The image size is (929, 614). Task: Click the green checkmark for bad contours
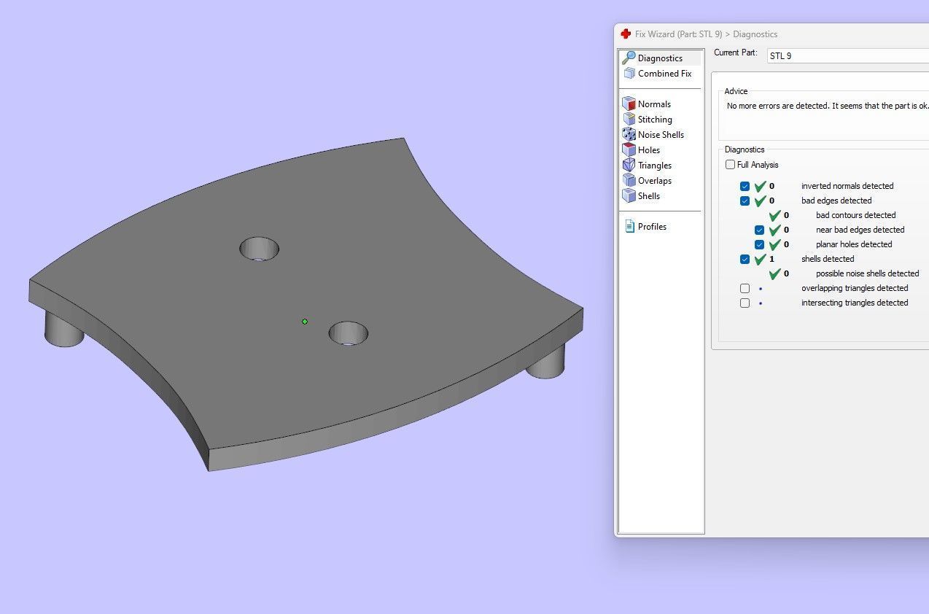click(775, 214)
